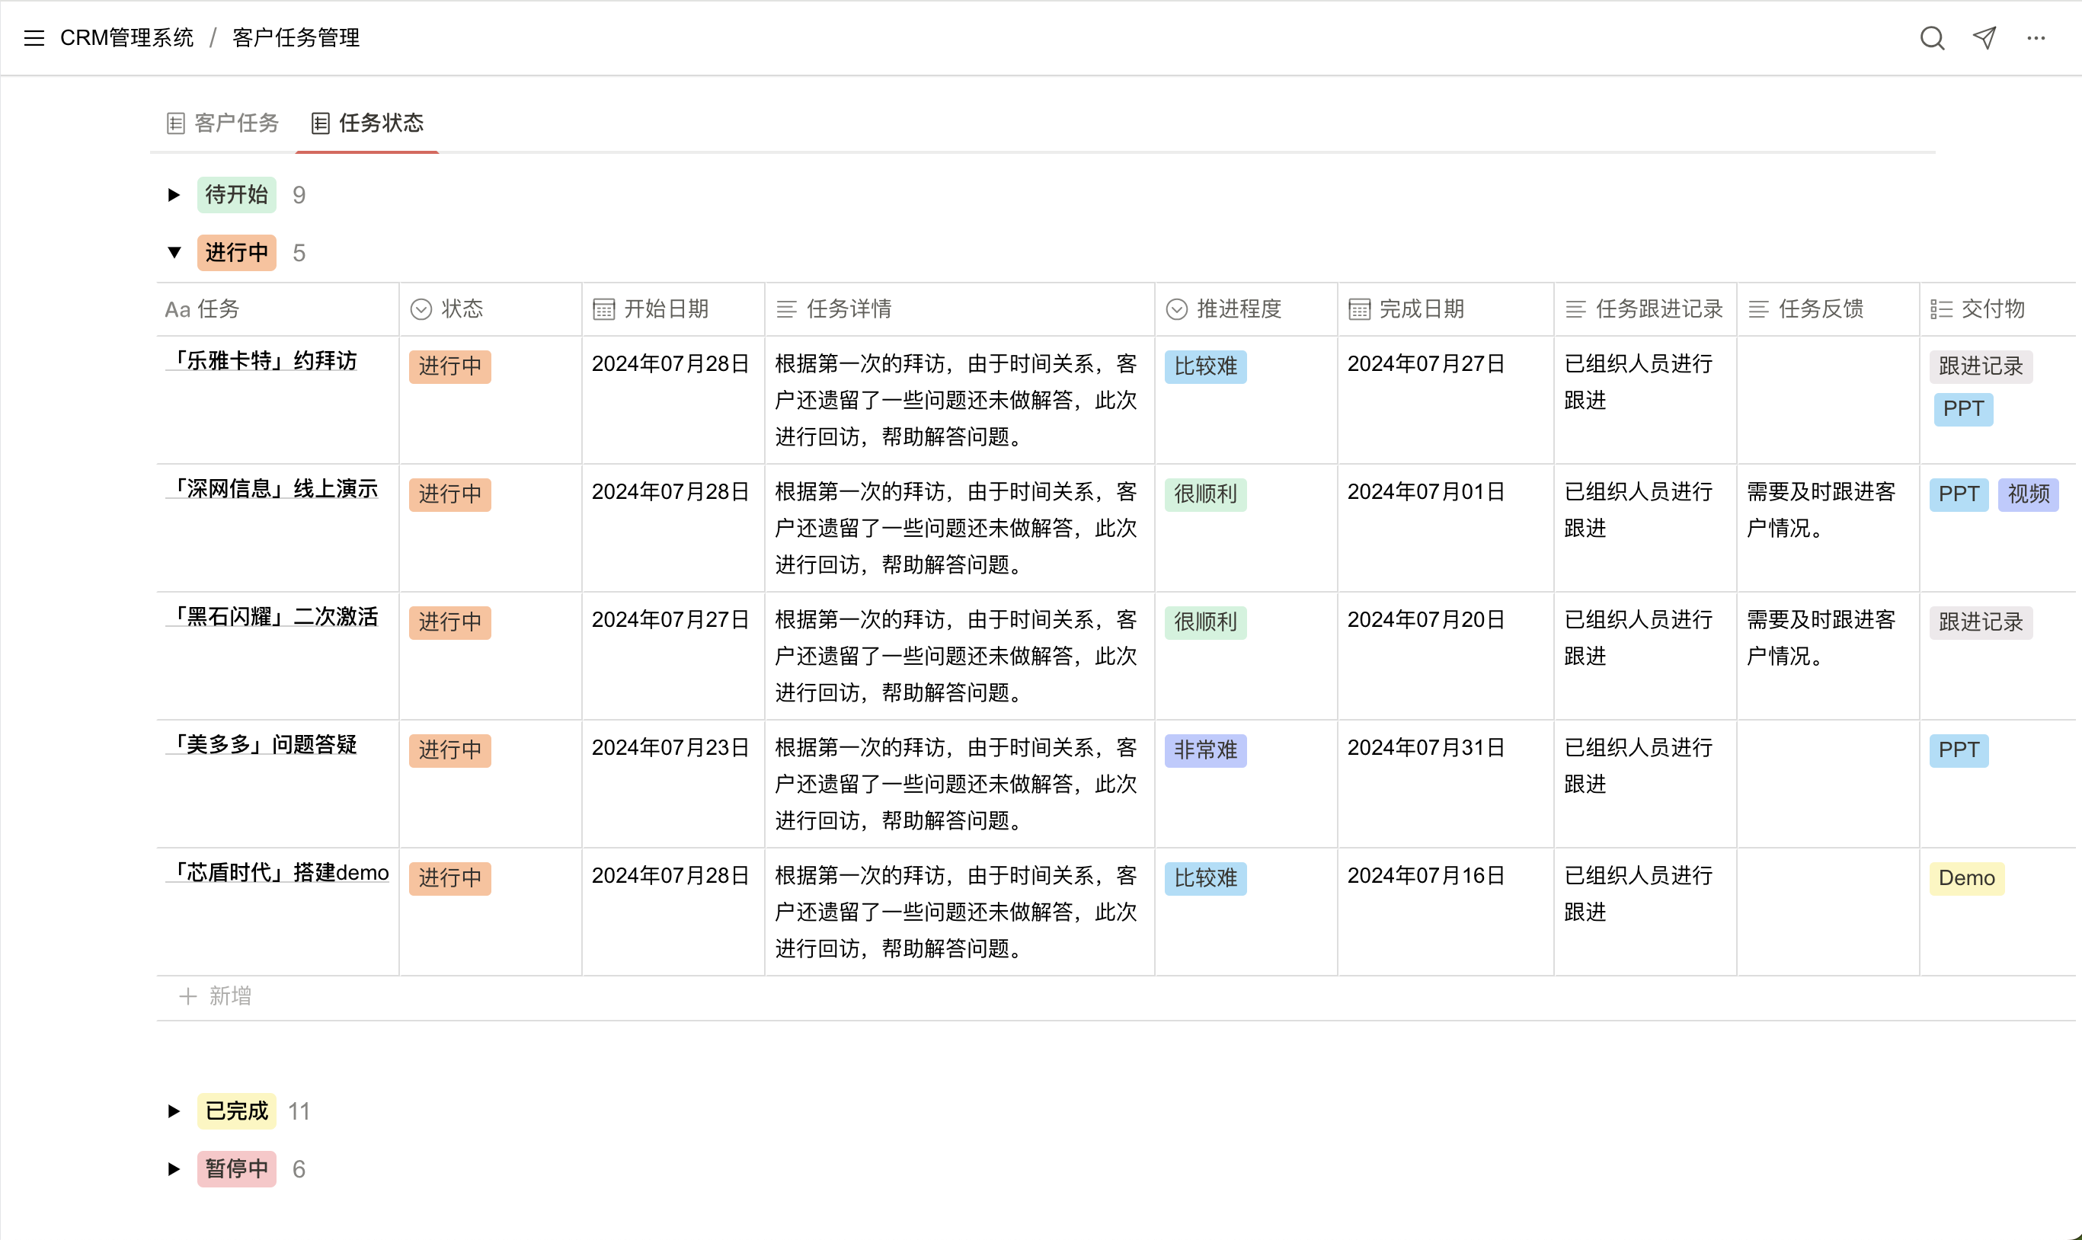Viewport: 2082px width, 1240px height.
Task: Click the 客户任务管理 breadcrumb
Action: coord(296,37)
